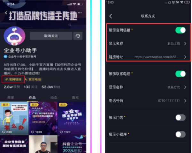This screenshot has width=192, height=153.
Task: Tap the silent bell icon in status bar
Action: tap(170, 2)
